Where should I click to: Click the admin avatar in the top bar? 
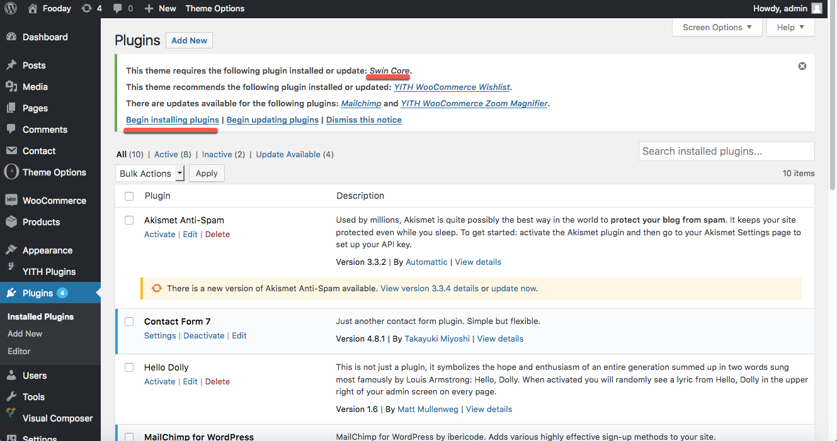click(x=817, y=9)
